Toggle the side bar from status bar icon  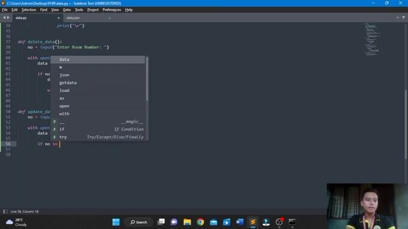click(x=5, y=212)
